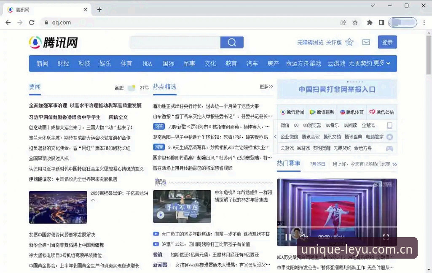Click the weather icon next to 合肥
Viewport: 432px width, 273px height.
coord(131,88)
